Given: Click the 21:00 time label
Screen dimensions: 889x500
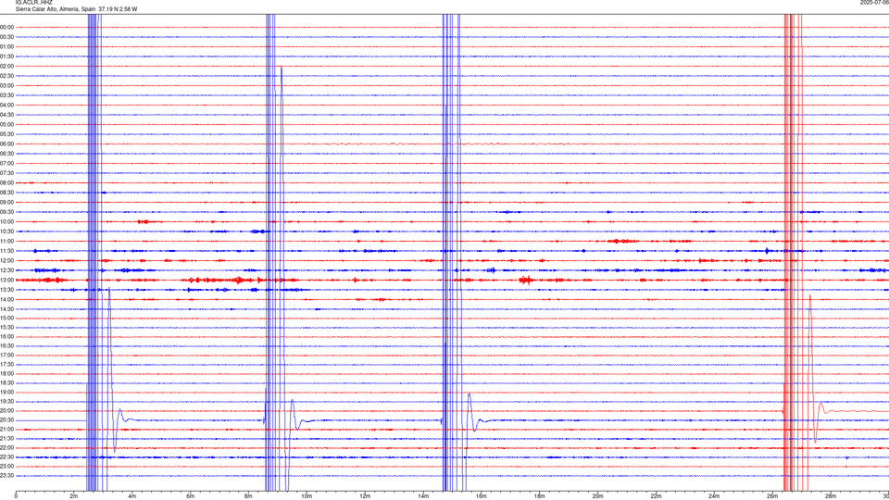Looking at the screenshot, I should coord(6,430).
